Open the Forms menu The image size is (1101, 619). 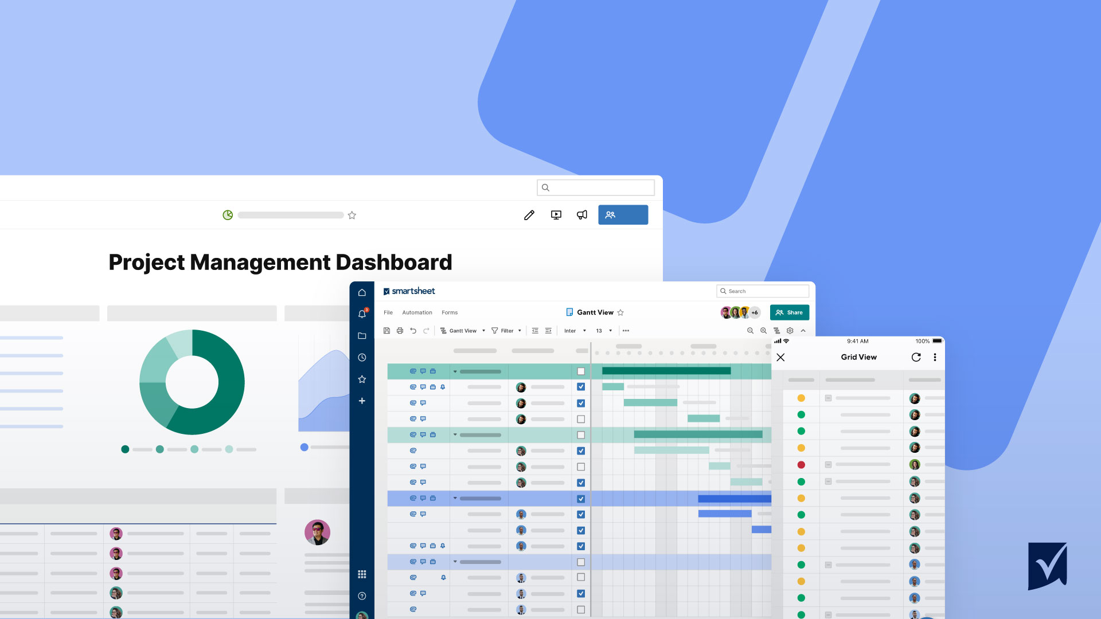[450, 312]
